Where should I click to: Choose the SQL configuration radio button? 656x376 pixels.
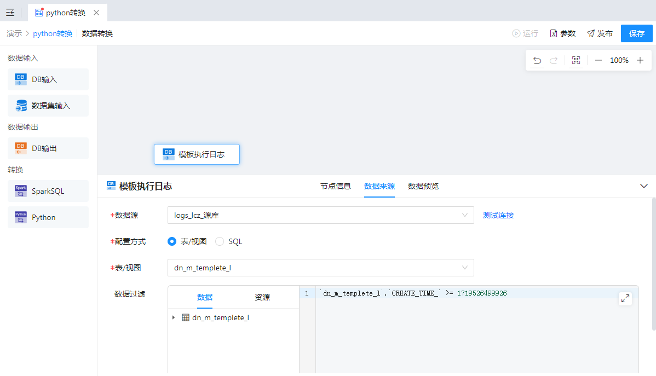click(220, 241)
